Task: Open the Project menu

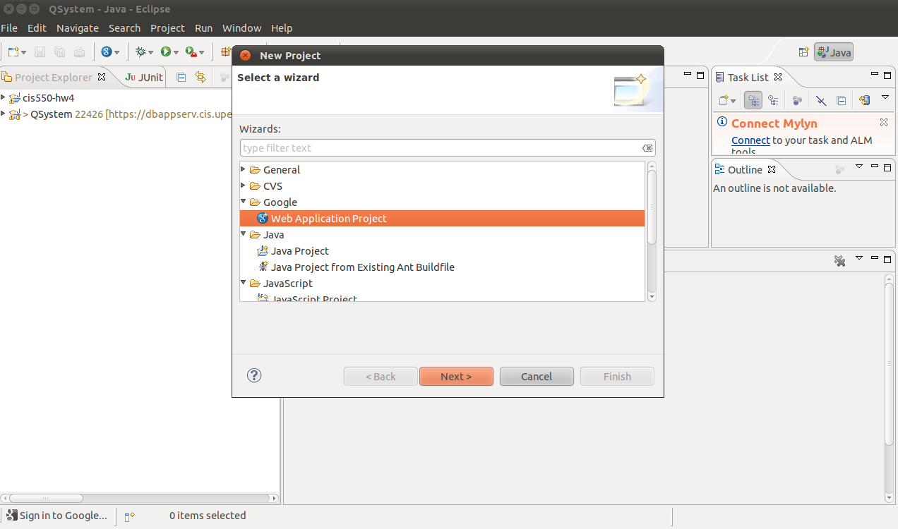Action: [167, 28]
